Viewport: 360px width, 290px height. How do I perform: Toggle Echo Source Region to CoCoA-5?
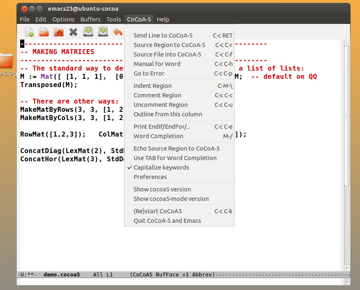(179, 149)
